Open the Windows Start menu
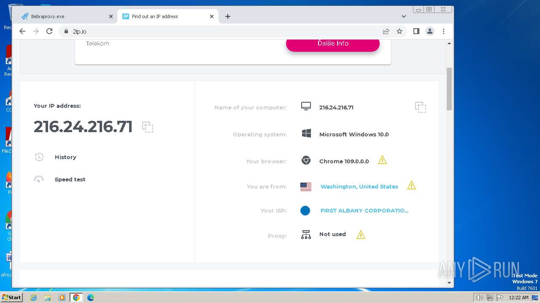The image size is (540, 303). pyautogui.click(x=11, y=297)
